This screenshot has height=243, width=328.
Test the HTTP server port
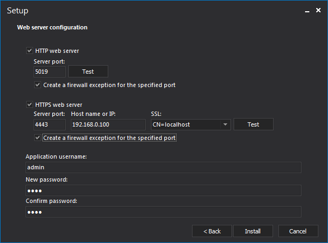click(88, 72)
